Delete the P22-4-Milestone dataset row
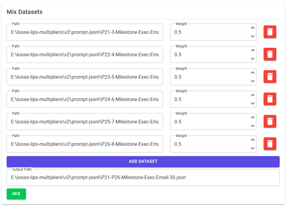This screenshot has width=286, height=206. pyautogui.click(x=270, y=54)
